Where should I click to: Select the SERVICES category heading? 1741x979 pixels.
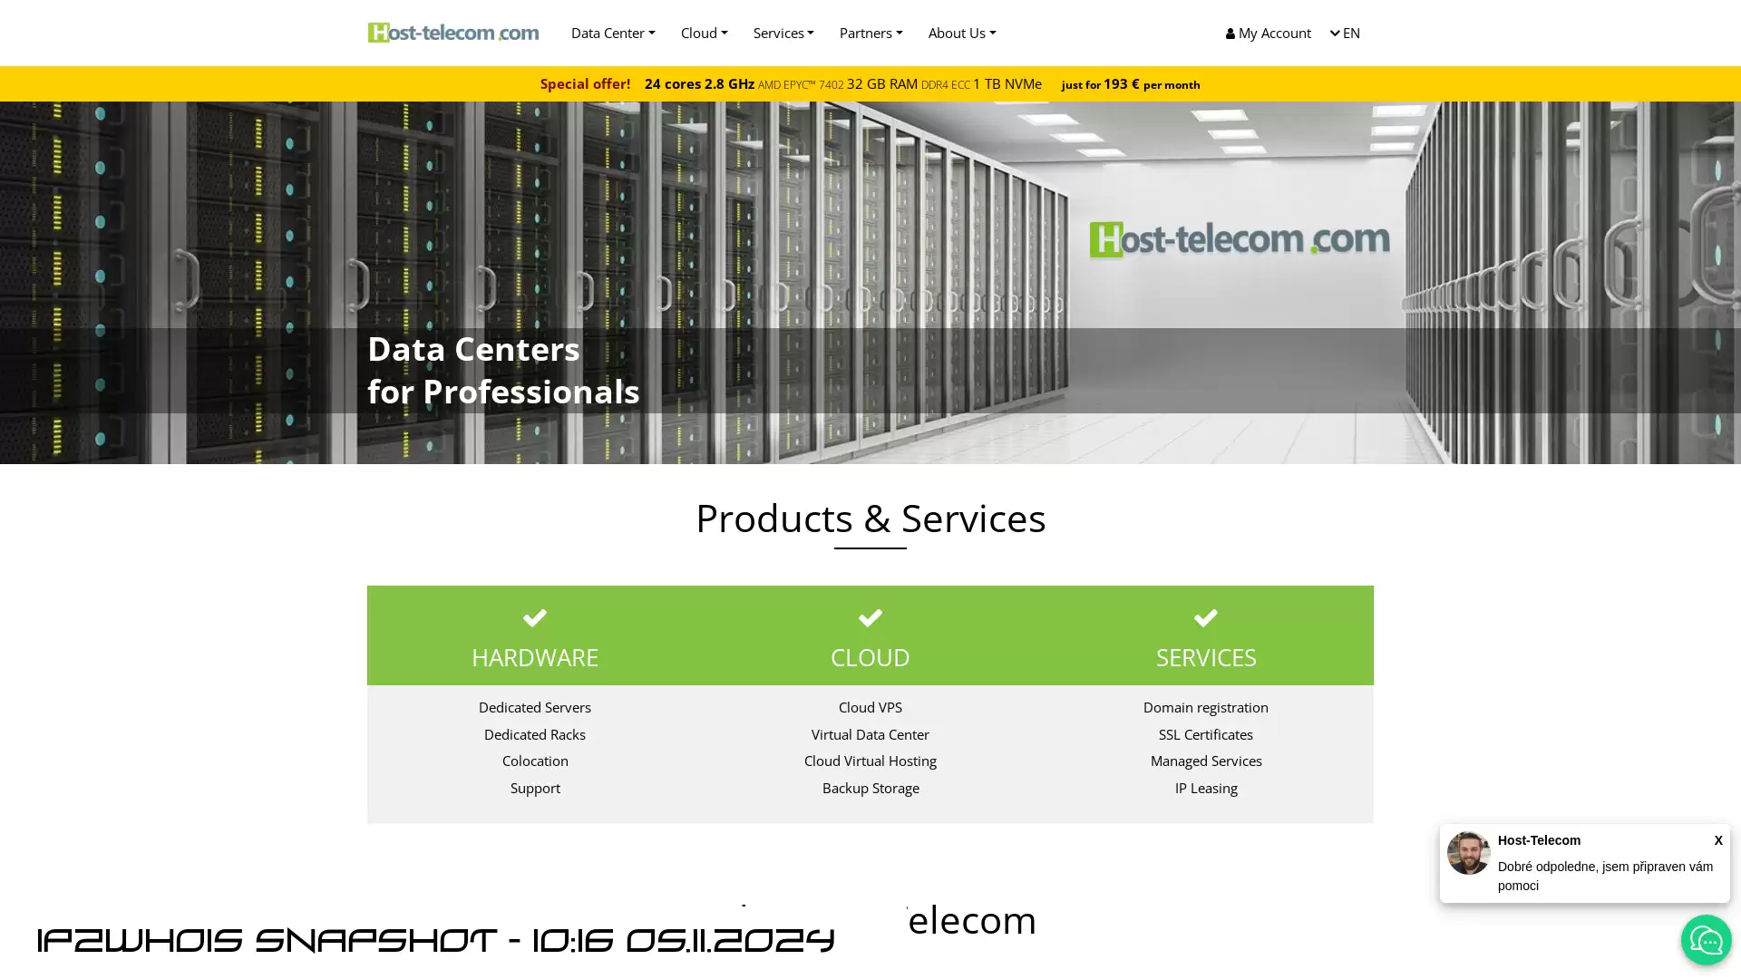pyautogui.click(x=1206, y=657)
